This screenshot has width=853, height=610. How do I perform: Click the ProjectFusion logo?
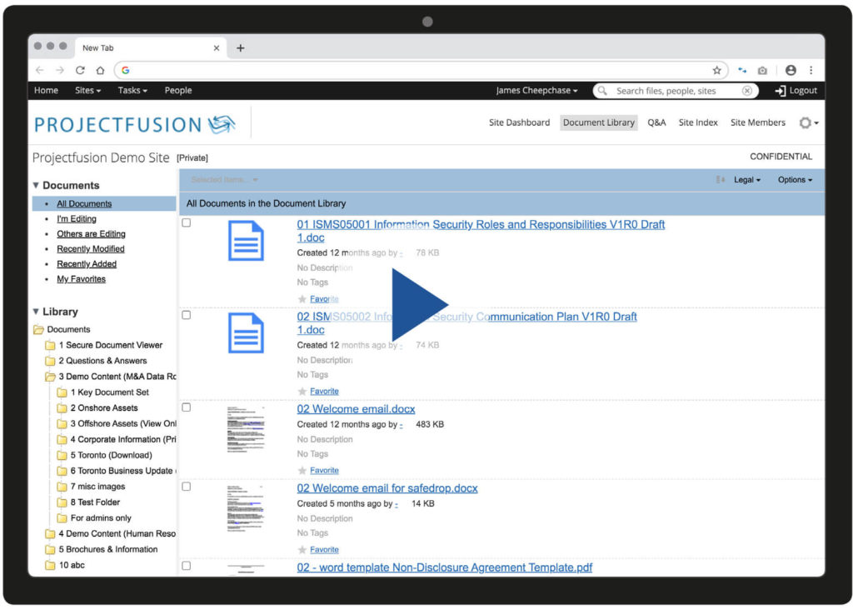pos(134,125)
